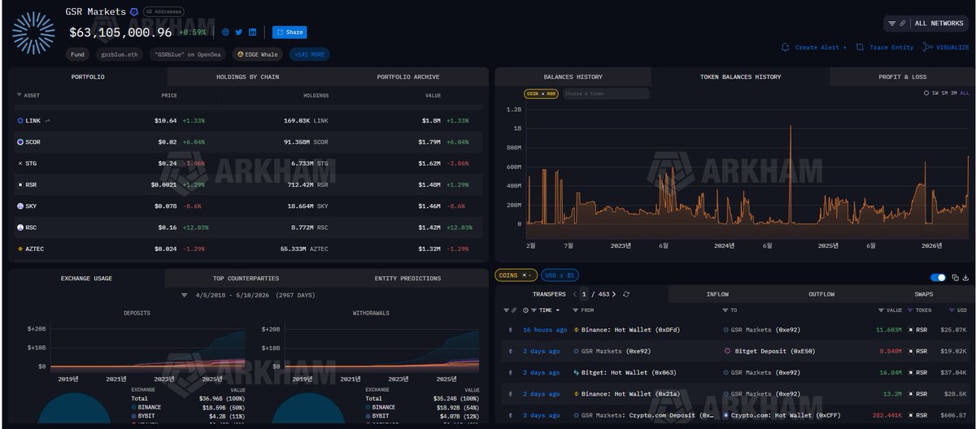
Task: Open the SCOR asset row
Action: [248, 142]
